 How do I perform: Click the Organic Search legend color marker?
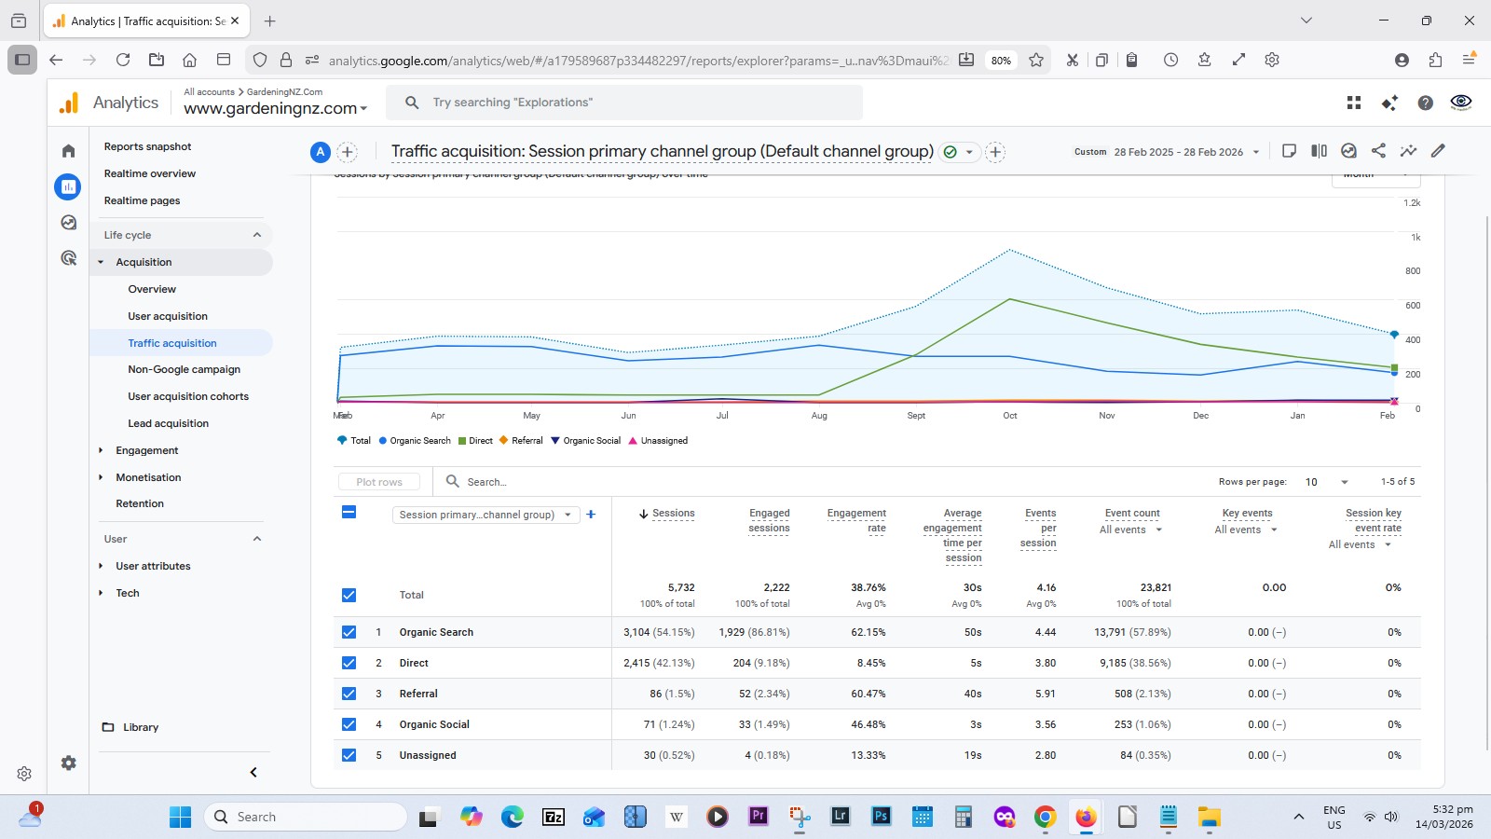383,441
